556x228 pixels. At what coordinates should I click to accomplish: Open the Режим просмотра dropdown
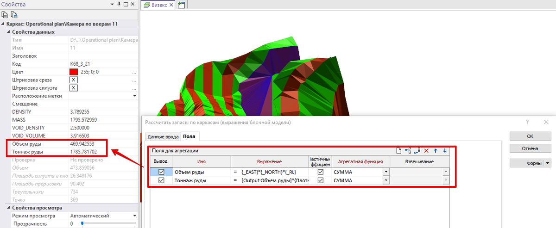(135, 216)
